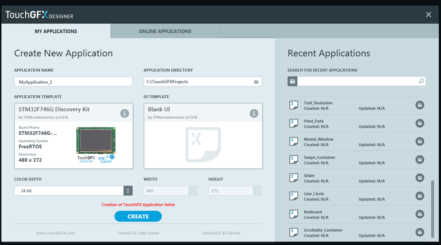441x245 pixels.
Task: Click the Height stepper arrows
Action: click(257, 191)
